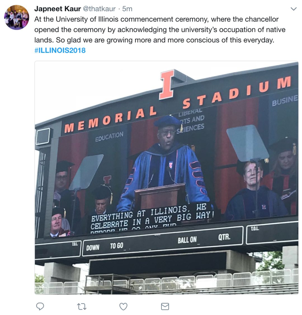Send tweet via the envelope message icon
This screenshot has width=302, height=315.
click(165, 307)
